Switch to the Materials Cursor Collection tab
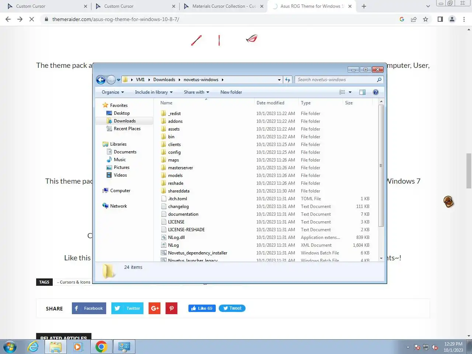This screenshot has width=472, height=354. point(224,6)
